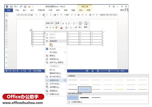
Task: Click the zoom slider handle in status bar
Action: (x=109, y=71)
